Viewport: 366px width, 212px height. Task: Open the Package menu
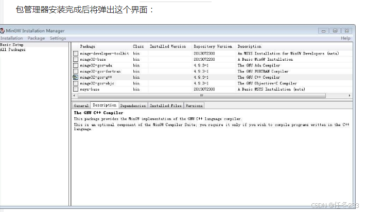pos(36,38)
